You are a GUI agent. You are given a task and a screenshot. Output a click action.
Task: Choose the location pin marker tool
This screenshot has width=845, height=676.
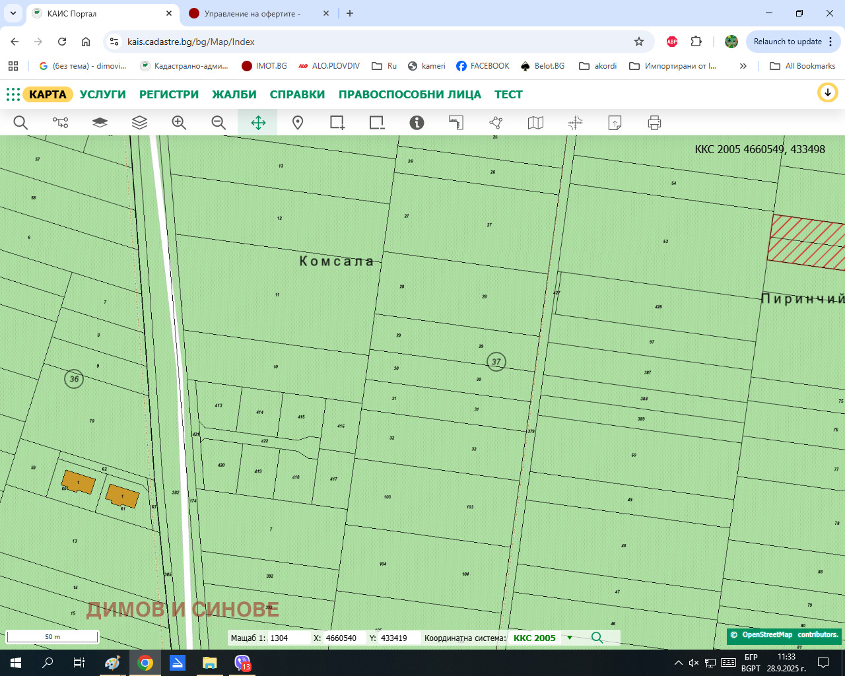[298, 123]
